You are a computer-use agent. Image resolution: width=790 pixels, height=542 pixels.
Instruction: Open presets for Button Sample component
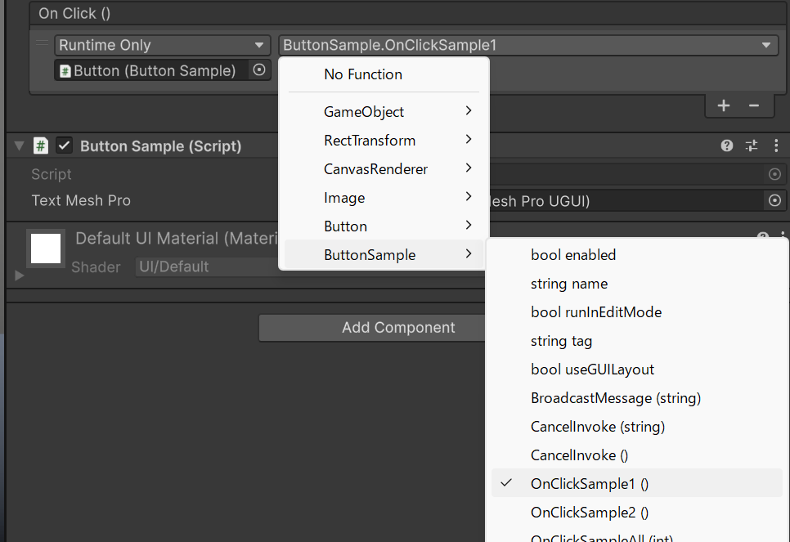(x=752, y=146)
